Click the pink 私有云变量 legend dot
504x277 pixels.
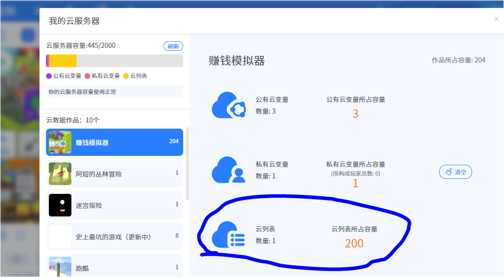pyautogui.click(x=87, y=76)
